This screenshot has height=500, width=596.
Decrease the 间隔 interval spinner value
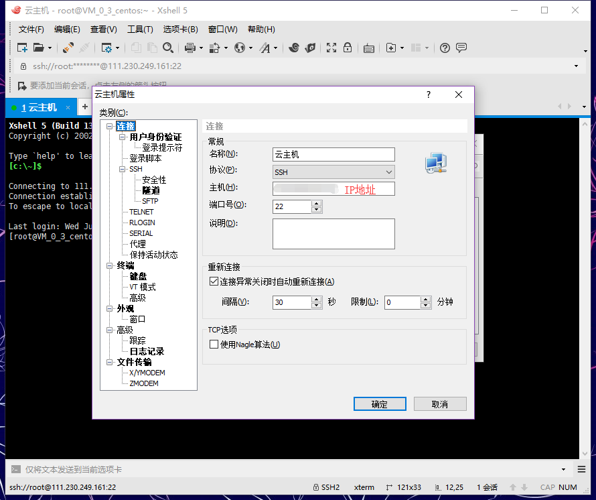coord(316,305)
